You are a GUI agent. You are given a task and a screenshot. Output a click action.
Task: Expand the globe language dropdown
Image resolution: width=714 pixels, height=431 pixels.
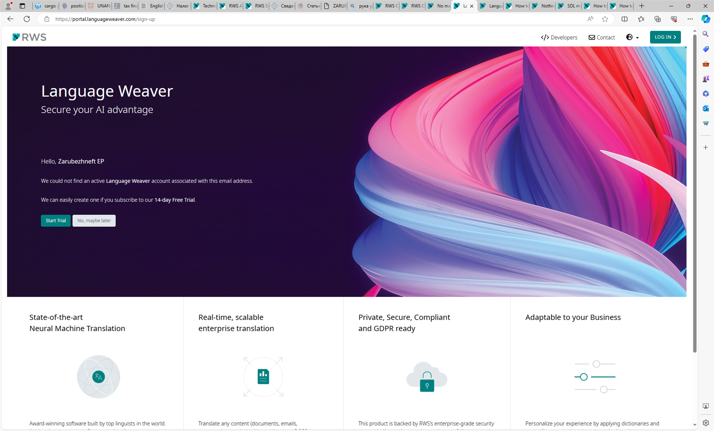coord(632,37)
